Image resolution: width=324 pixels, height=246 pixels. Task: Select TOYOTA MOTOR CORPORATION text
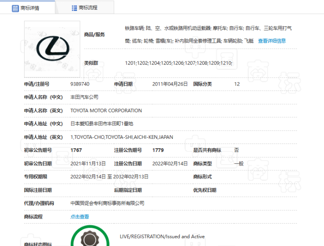click(106, 111)
